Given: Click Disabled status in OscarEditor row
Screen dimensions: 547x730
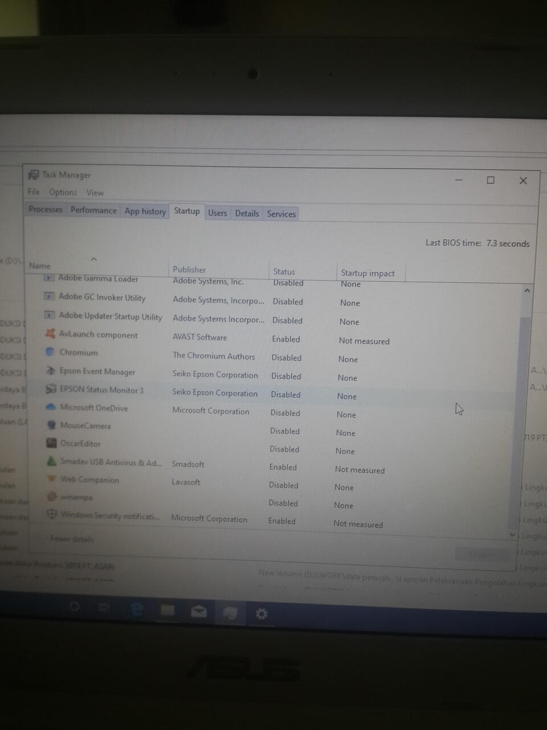Looking at the screenshot, I should click(284, 449).
